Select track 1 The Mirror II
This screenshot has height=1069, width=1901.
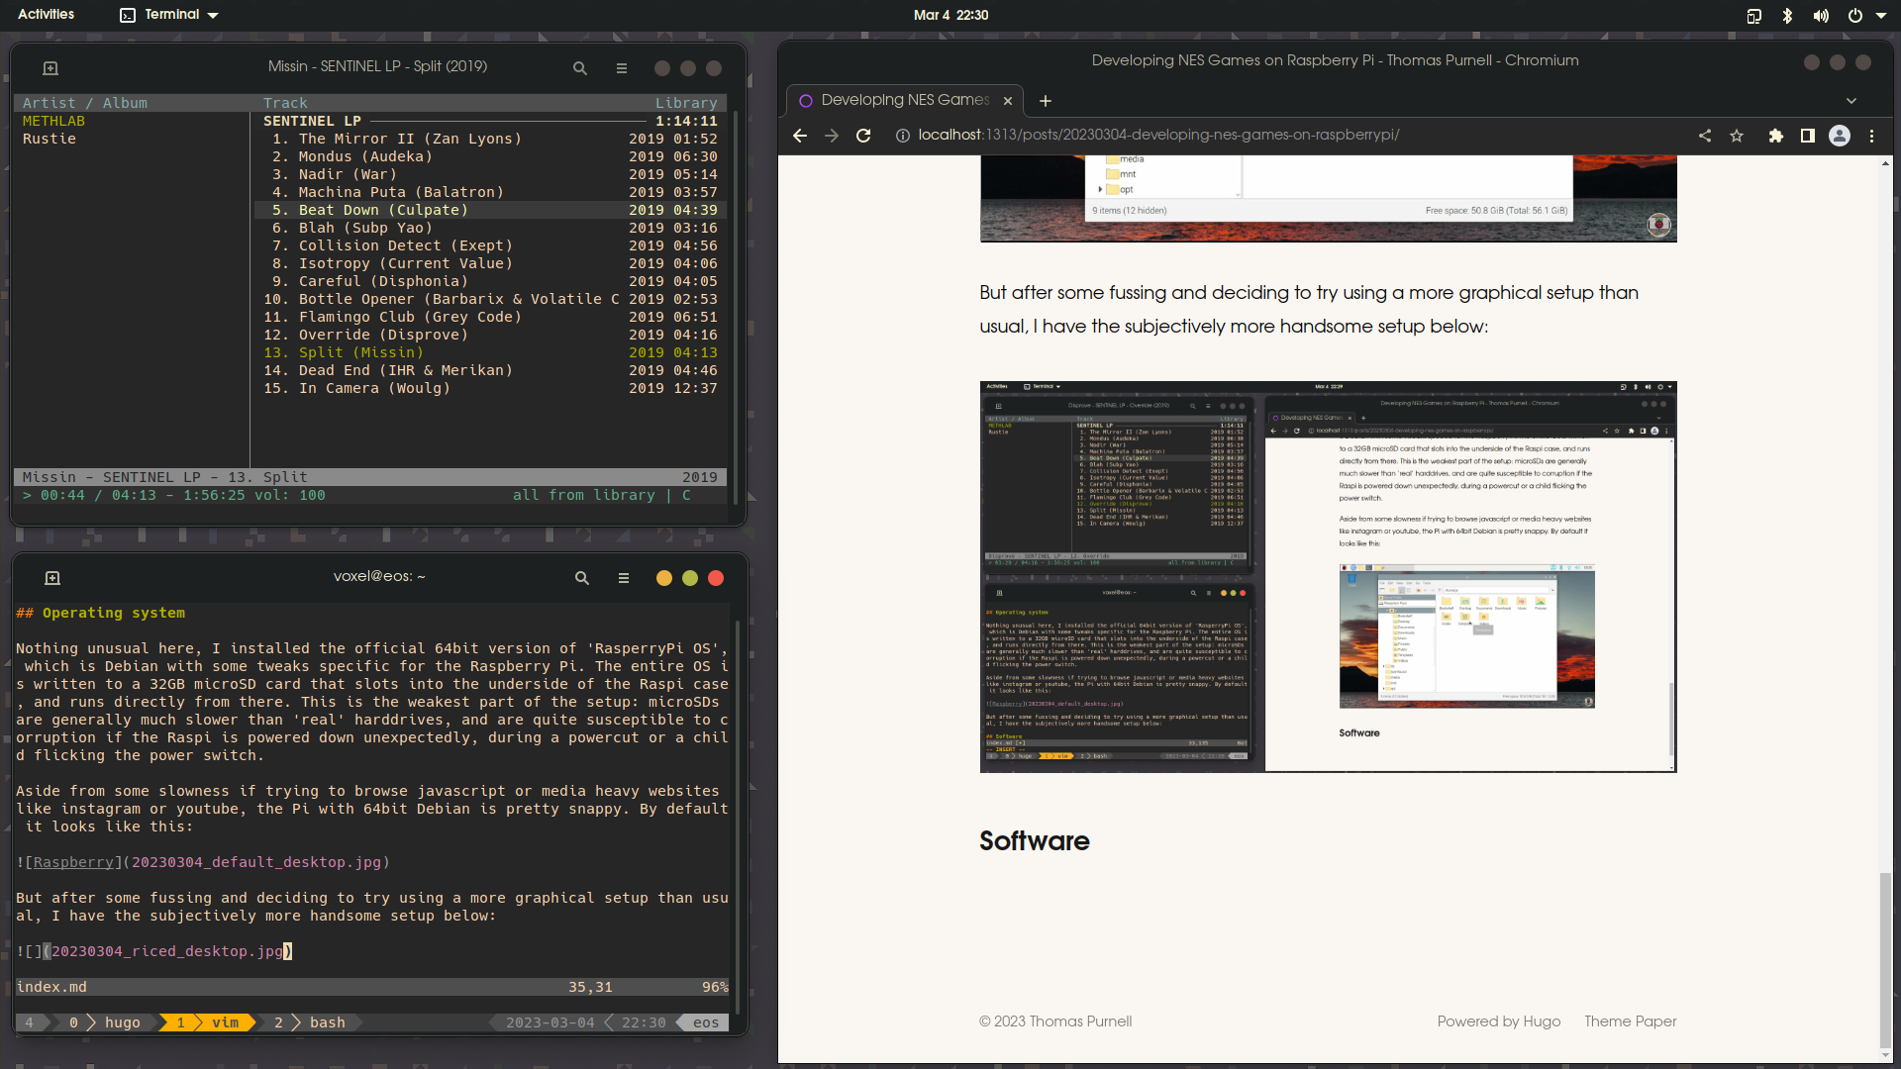pyautogui.click(x=490, y=139)
